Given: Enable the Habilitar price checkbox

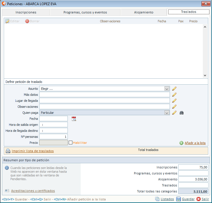Looking at the screenshot, I should (70, 143).
